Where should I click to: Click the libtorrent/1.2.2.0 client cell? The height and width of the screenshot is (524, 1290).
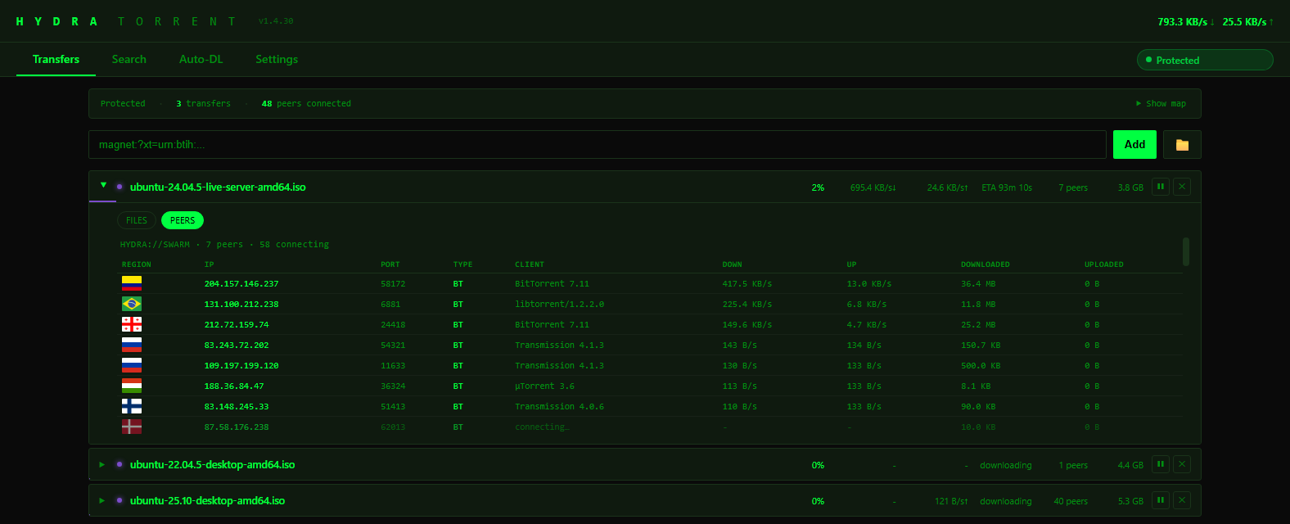click(559, 305)
